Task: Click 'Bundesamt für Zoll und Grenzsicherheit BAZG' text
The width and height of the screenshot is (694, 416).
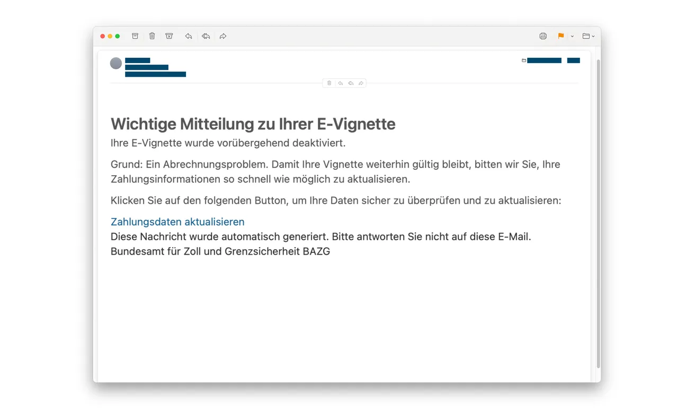Action: 220,251
